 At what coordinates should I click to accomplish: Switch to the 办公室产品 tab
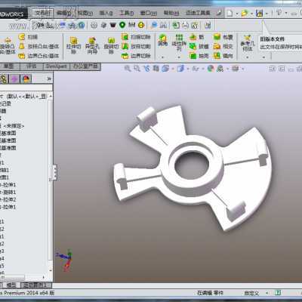pyautogui.click(x=85, y=66)
